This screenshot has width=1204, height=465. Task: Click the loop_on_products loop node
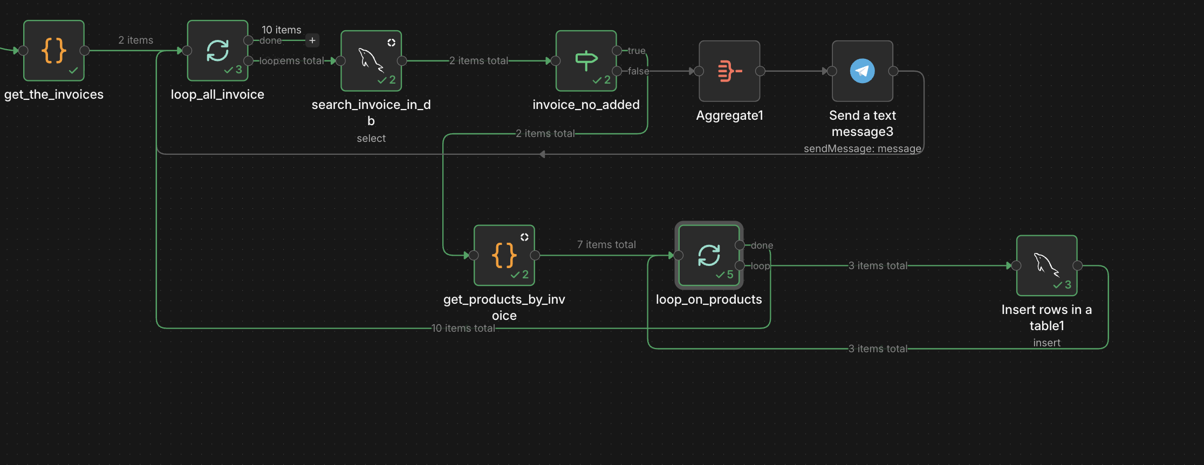(x=709, y=255)
